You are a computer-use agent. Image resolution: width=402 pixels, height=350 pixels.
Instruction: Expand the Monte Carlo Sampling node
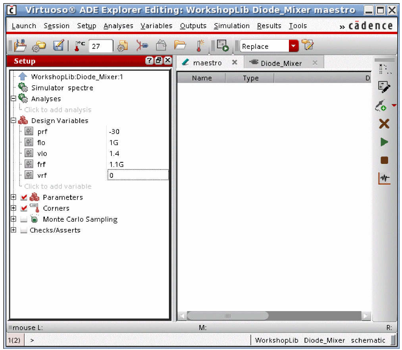click(13, 219)
